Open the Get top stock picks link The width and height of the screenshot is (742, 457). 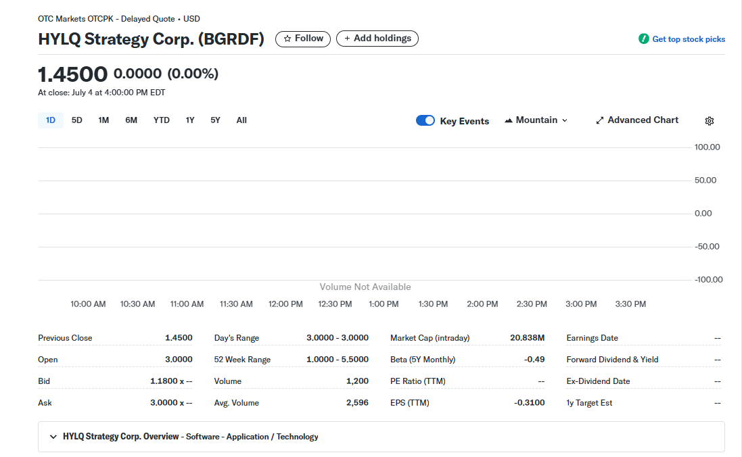tap(689, 39)
